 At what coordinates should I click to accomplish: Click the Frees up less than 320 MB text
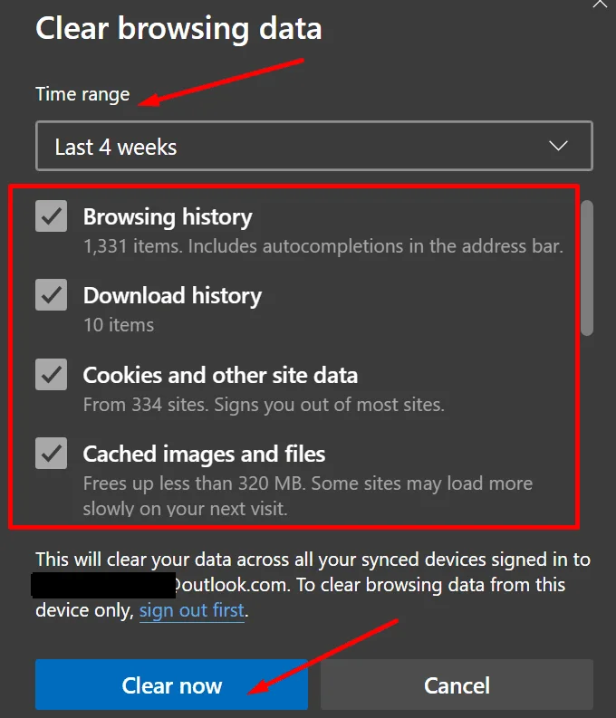tap(308, 496)
